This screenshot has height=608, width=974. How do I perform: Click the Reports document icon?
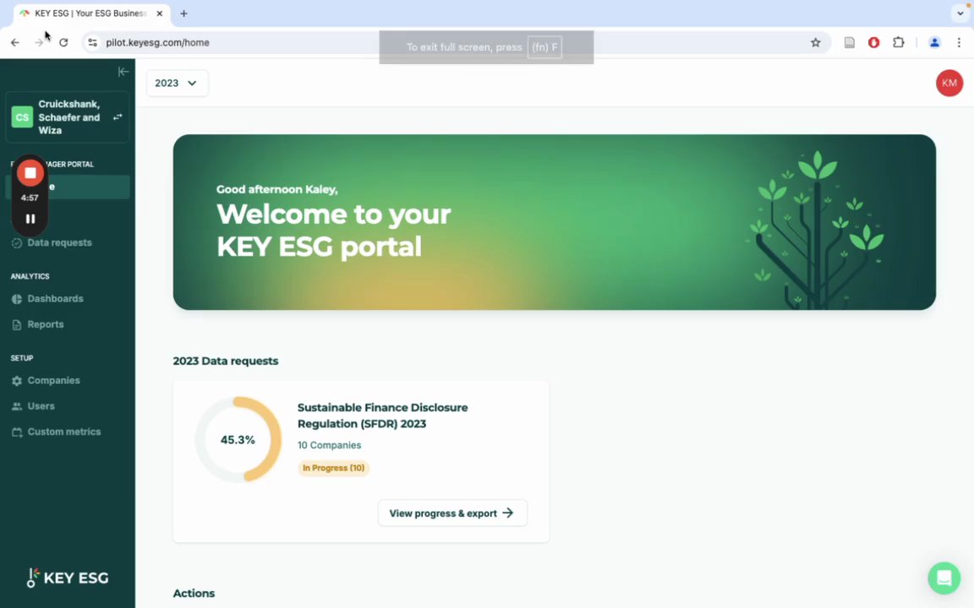click(x=17, y=324)
